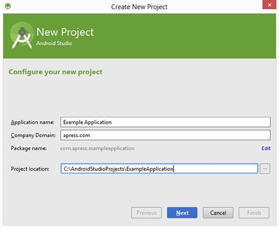Click inside the Project location field
The width and height of the screenshot is (279, 228).
pyautogui.click(x=159, y=168)
